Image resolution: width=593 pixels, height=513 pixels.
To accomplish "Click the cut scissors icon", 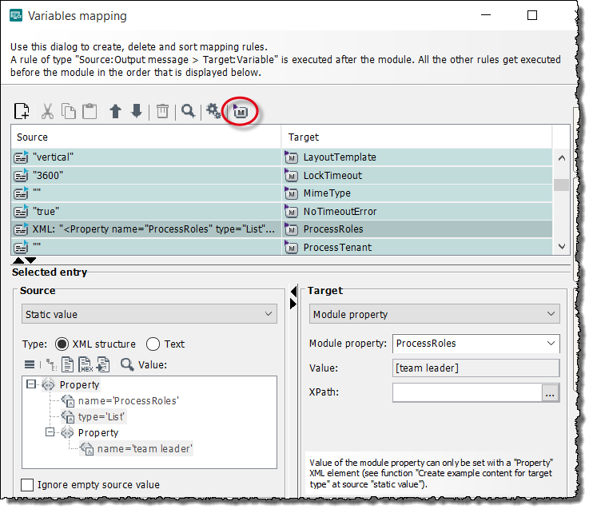I will pos(47,112).
